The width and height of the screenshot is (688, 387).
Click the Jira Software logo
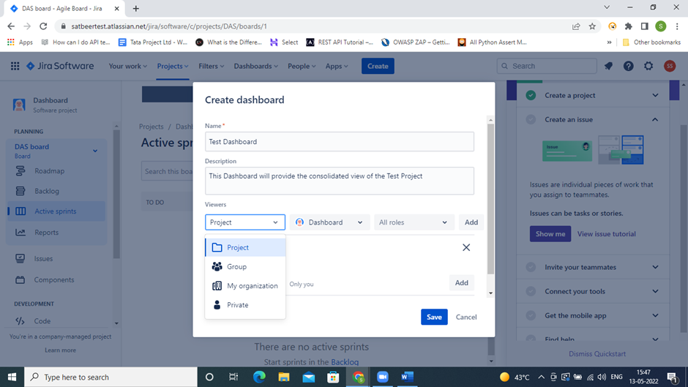(60, 66)
